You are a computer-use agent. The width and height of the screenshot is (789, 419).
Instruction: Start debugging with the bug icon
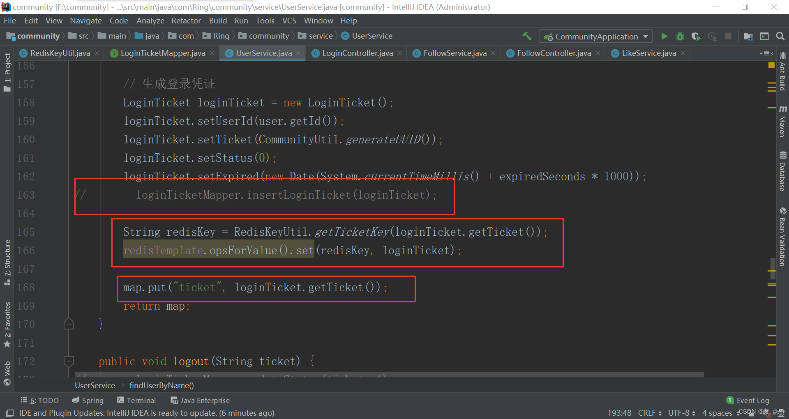680,37
